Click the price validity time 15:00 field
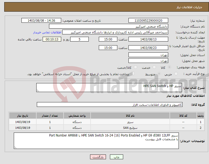 point(108,48)
